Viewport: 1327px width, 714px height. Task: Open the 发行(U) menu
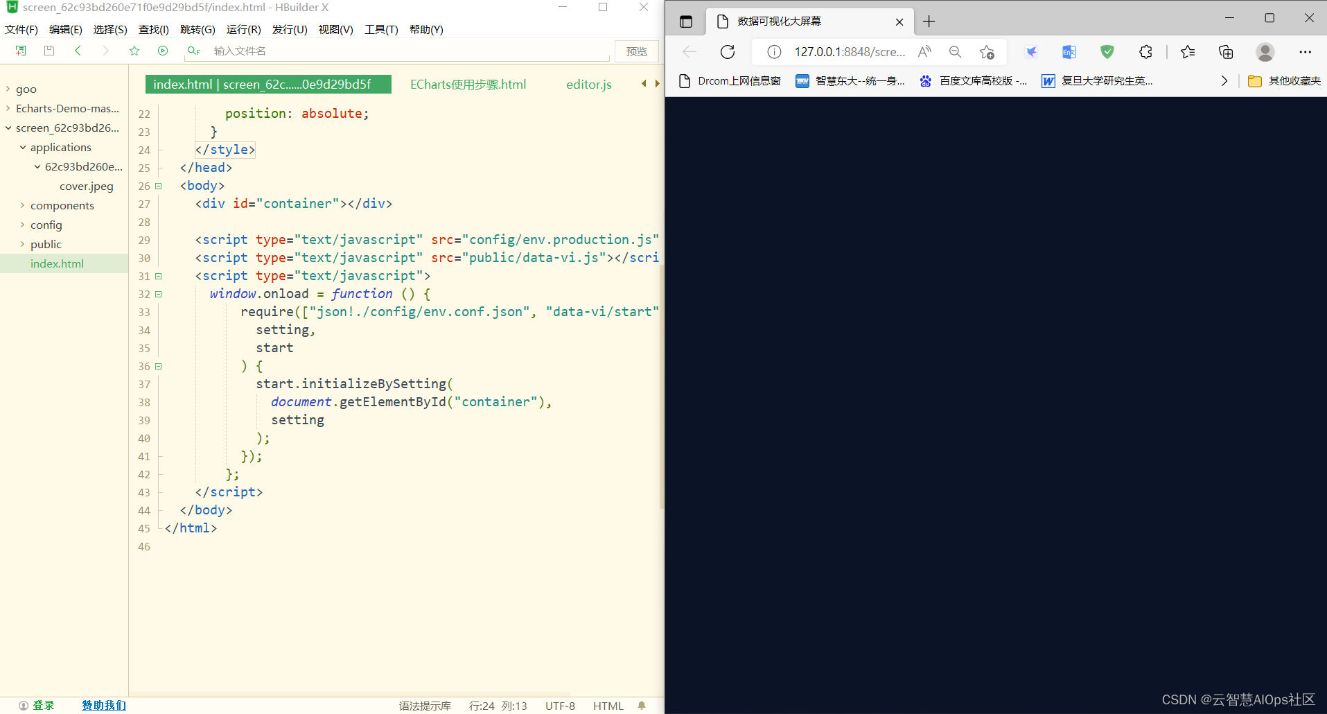pyautogui.click(x=290, y=29)
